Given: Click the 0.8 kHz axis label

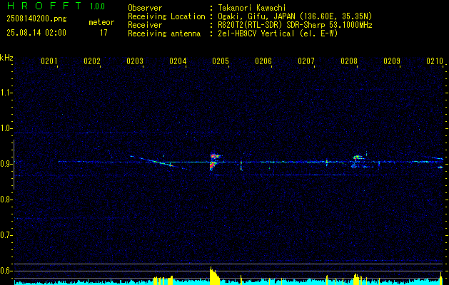Looking at the screenshot, I should tap(6, 199).
